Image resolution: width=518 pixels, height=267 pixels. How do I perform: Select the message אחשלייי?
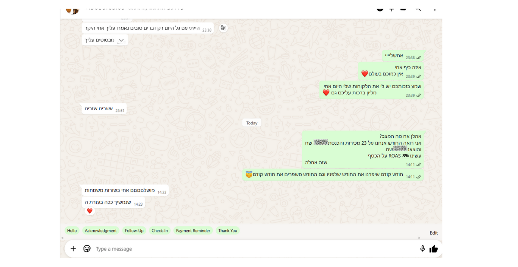[403, 56]
